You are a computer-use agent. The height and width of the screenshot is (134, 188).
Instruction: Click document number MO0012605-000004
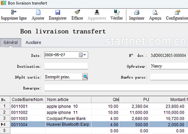point(168,56)
